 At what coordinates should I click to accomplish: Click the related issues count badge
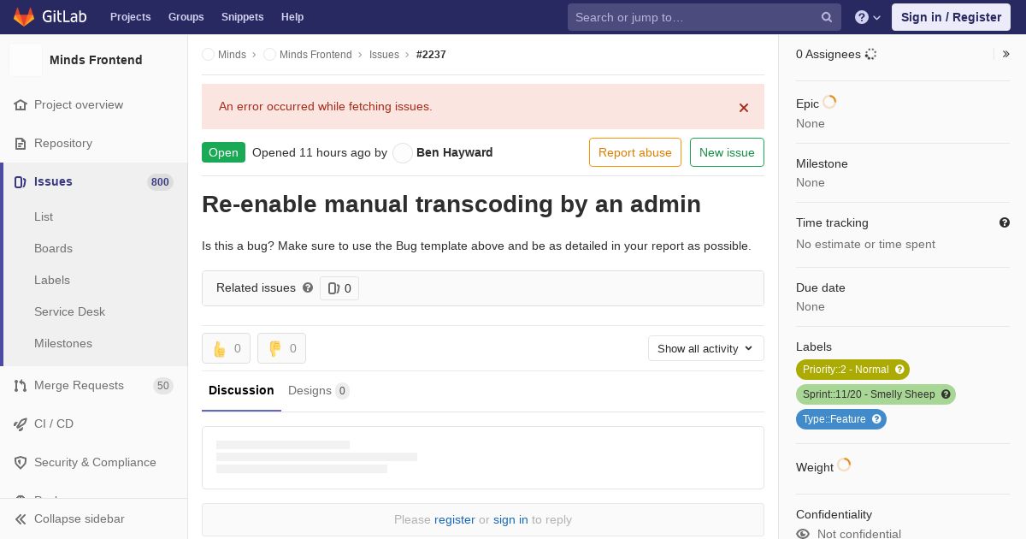point(339,288)
